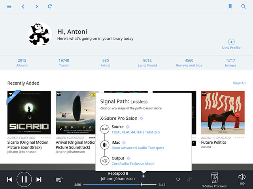Click the star icon beside Source
Screen dimensions: 253x189
point(127,127)
